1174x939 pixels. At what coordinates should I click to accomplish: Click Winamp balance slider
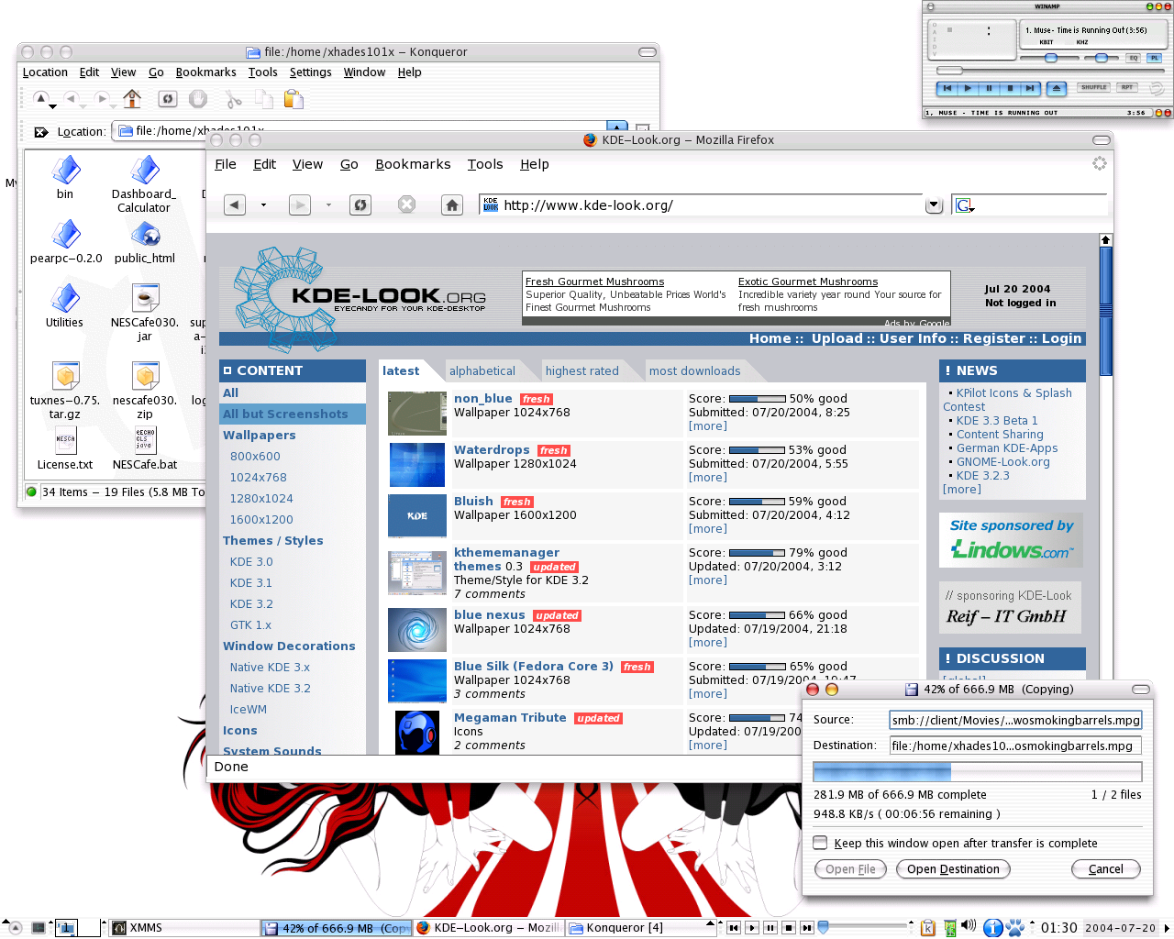point(1101,58)
